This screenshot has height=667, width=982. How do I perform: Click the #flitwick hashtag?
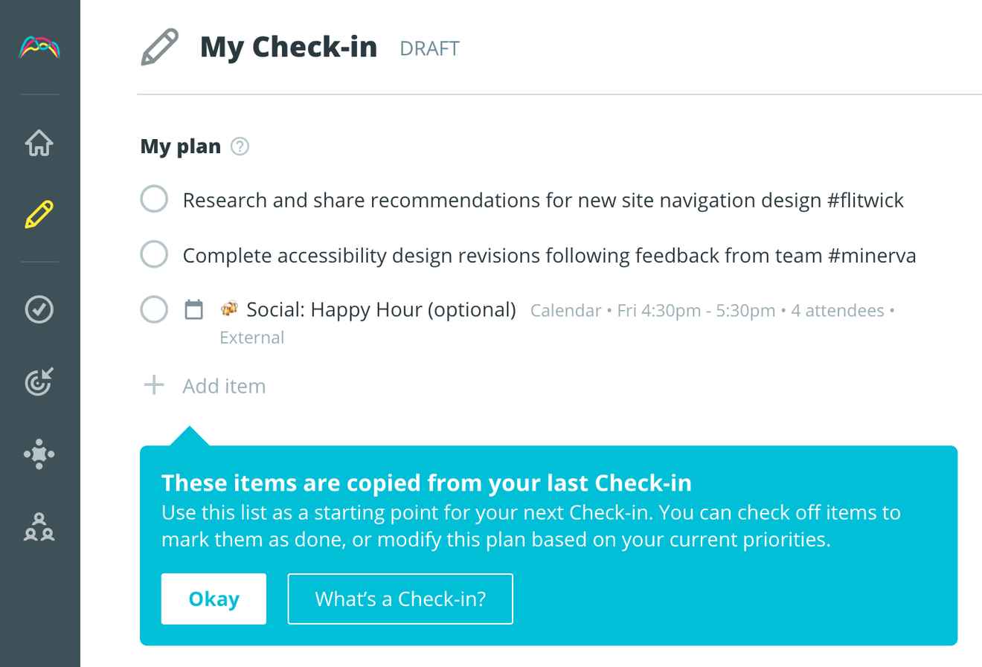(865, 200)
